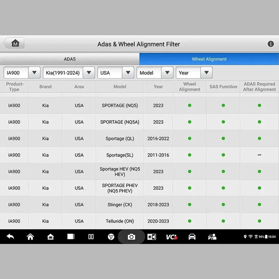The image size is (279, 279).
Task: Tap the location pin status icon
Action: coord(245,236)
